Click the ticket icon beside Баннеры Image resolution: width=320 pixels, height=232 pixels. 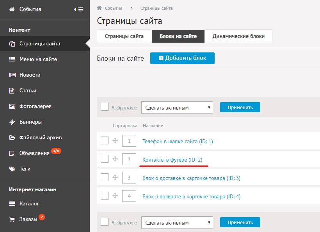(x=12, y=122)
